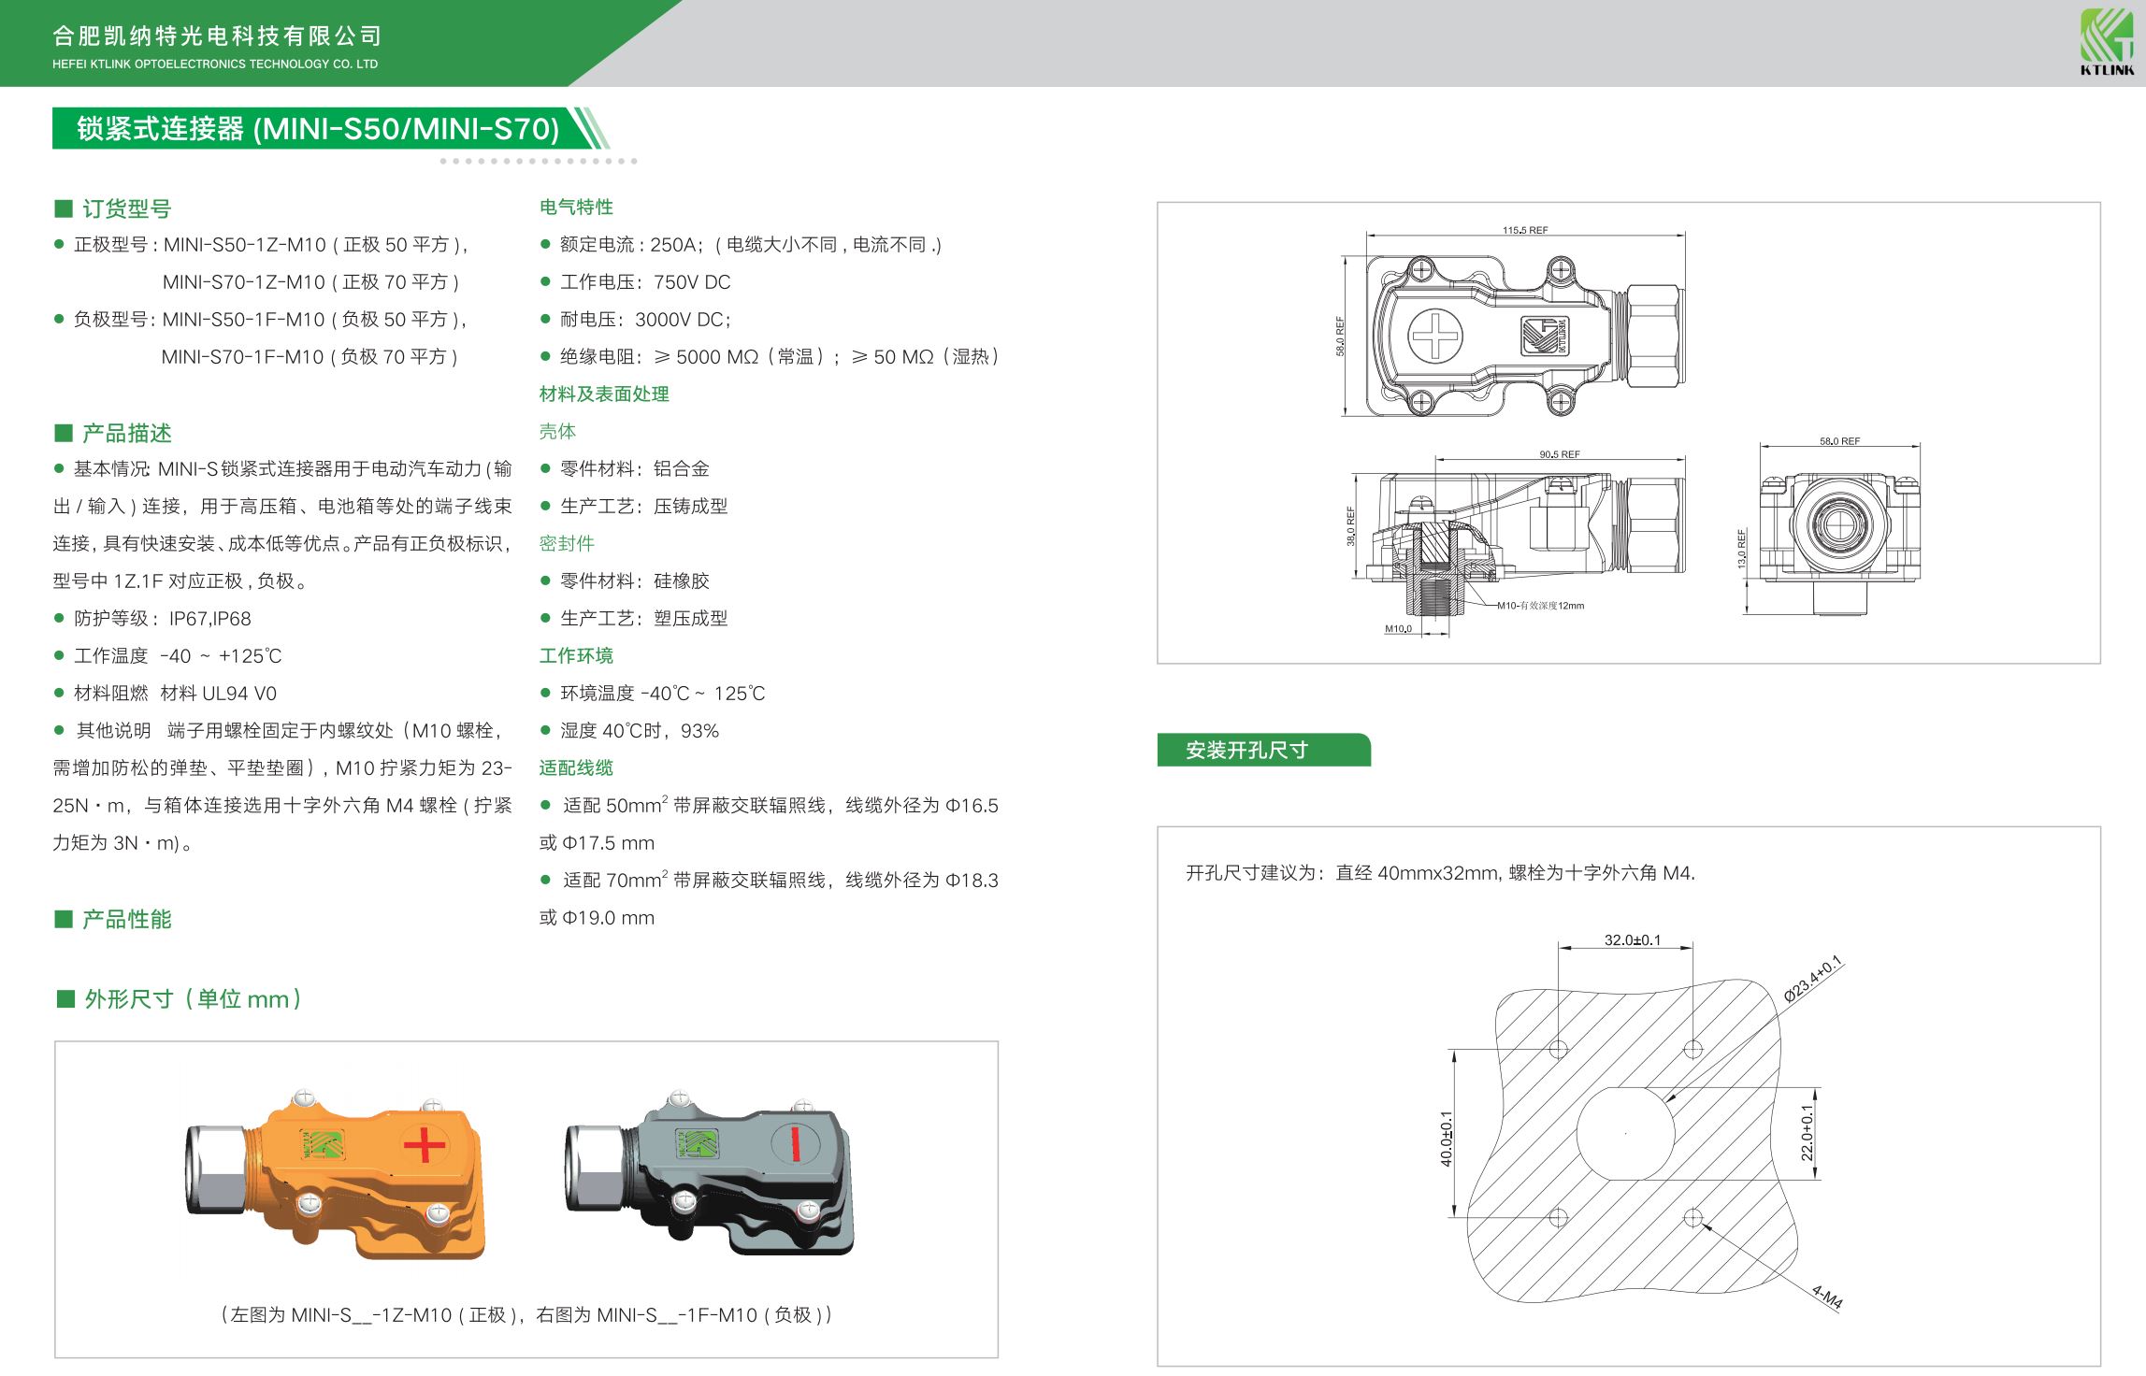The image size is (2146, 1376).
Task: Click the 115.5 REF dimension label
Action: pos(1525,230)
